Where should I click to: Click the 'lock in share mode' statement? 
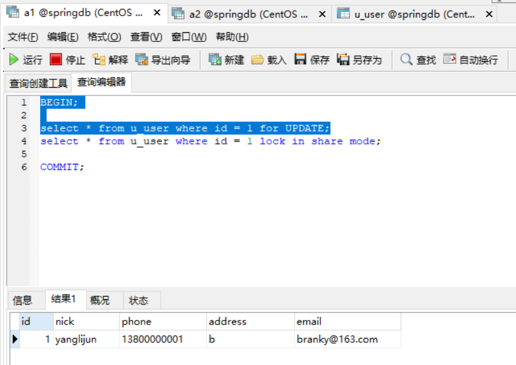pyautogui.click(x=211, y=141)
